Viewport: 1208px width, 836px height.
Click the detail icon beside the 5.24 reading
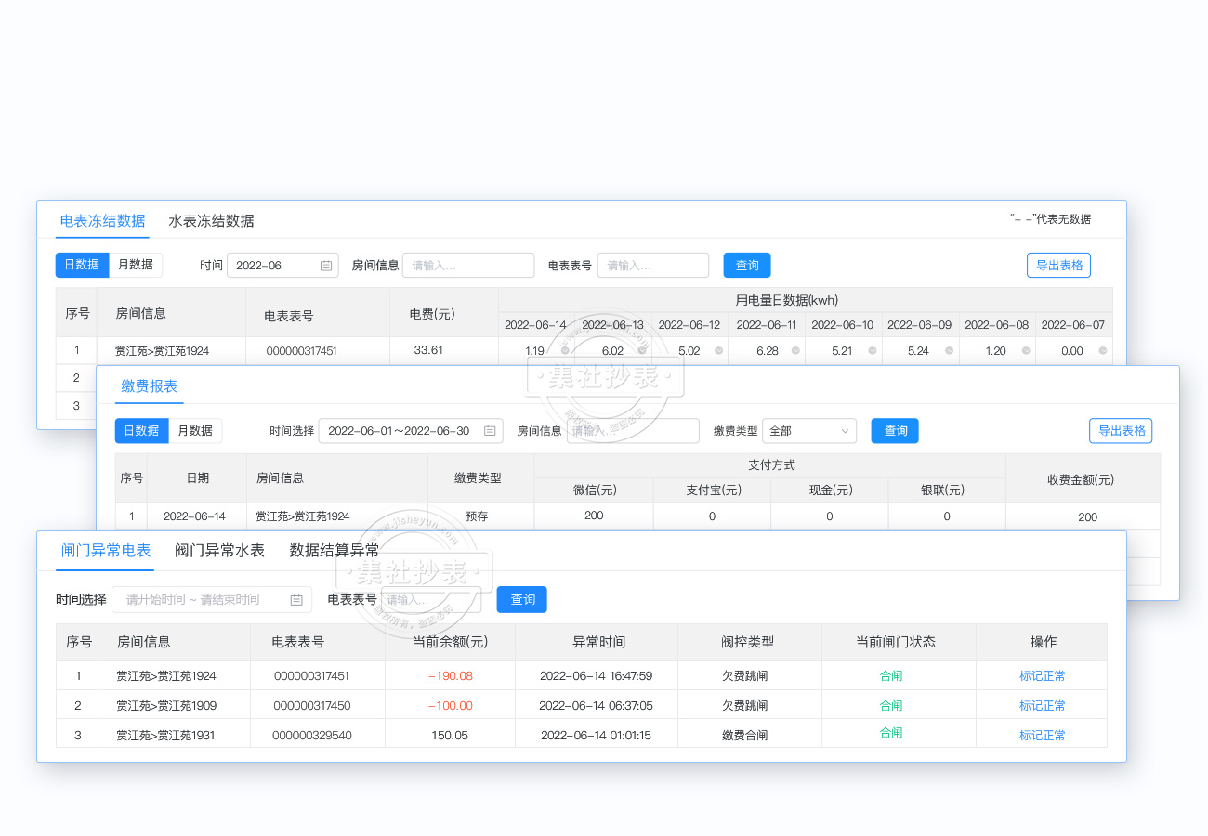(x=949, y=351)
